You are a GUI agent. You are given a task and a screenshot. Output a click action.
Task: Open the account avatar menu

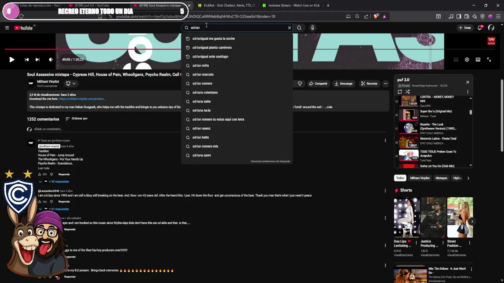click(x=491, y=28)
